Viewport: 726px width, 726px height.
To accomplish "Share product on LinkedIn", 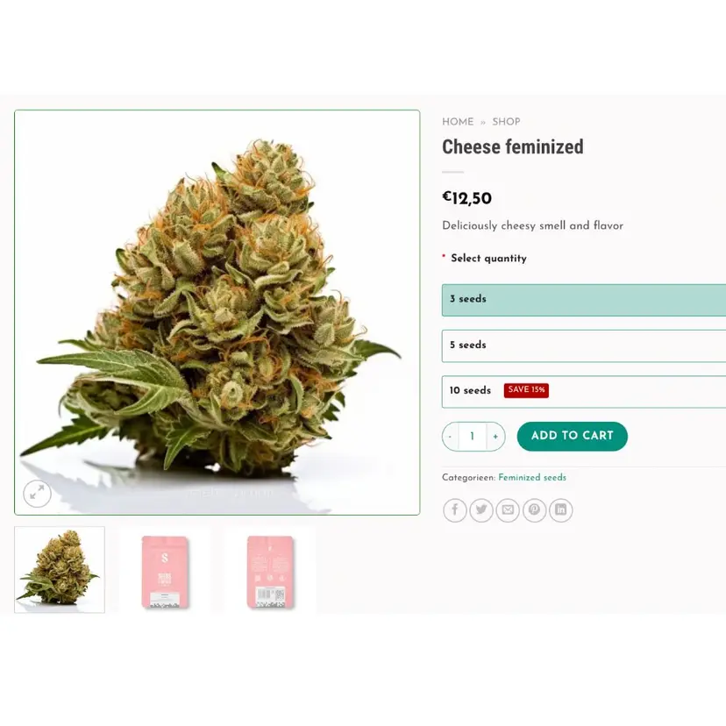I will click(x=560, y=510).
